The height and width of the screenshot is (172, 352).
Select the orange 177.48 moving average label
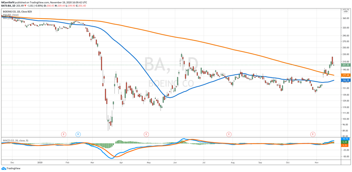pyautogui.click(x=346, y=75)
